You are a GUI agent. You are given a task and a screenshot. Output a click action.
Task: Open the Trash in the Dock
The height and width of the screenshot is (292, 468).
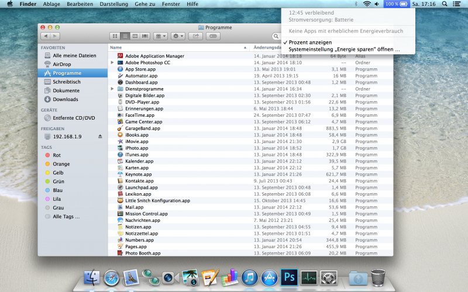pos(378,277)
